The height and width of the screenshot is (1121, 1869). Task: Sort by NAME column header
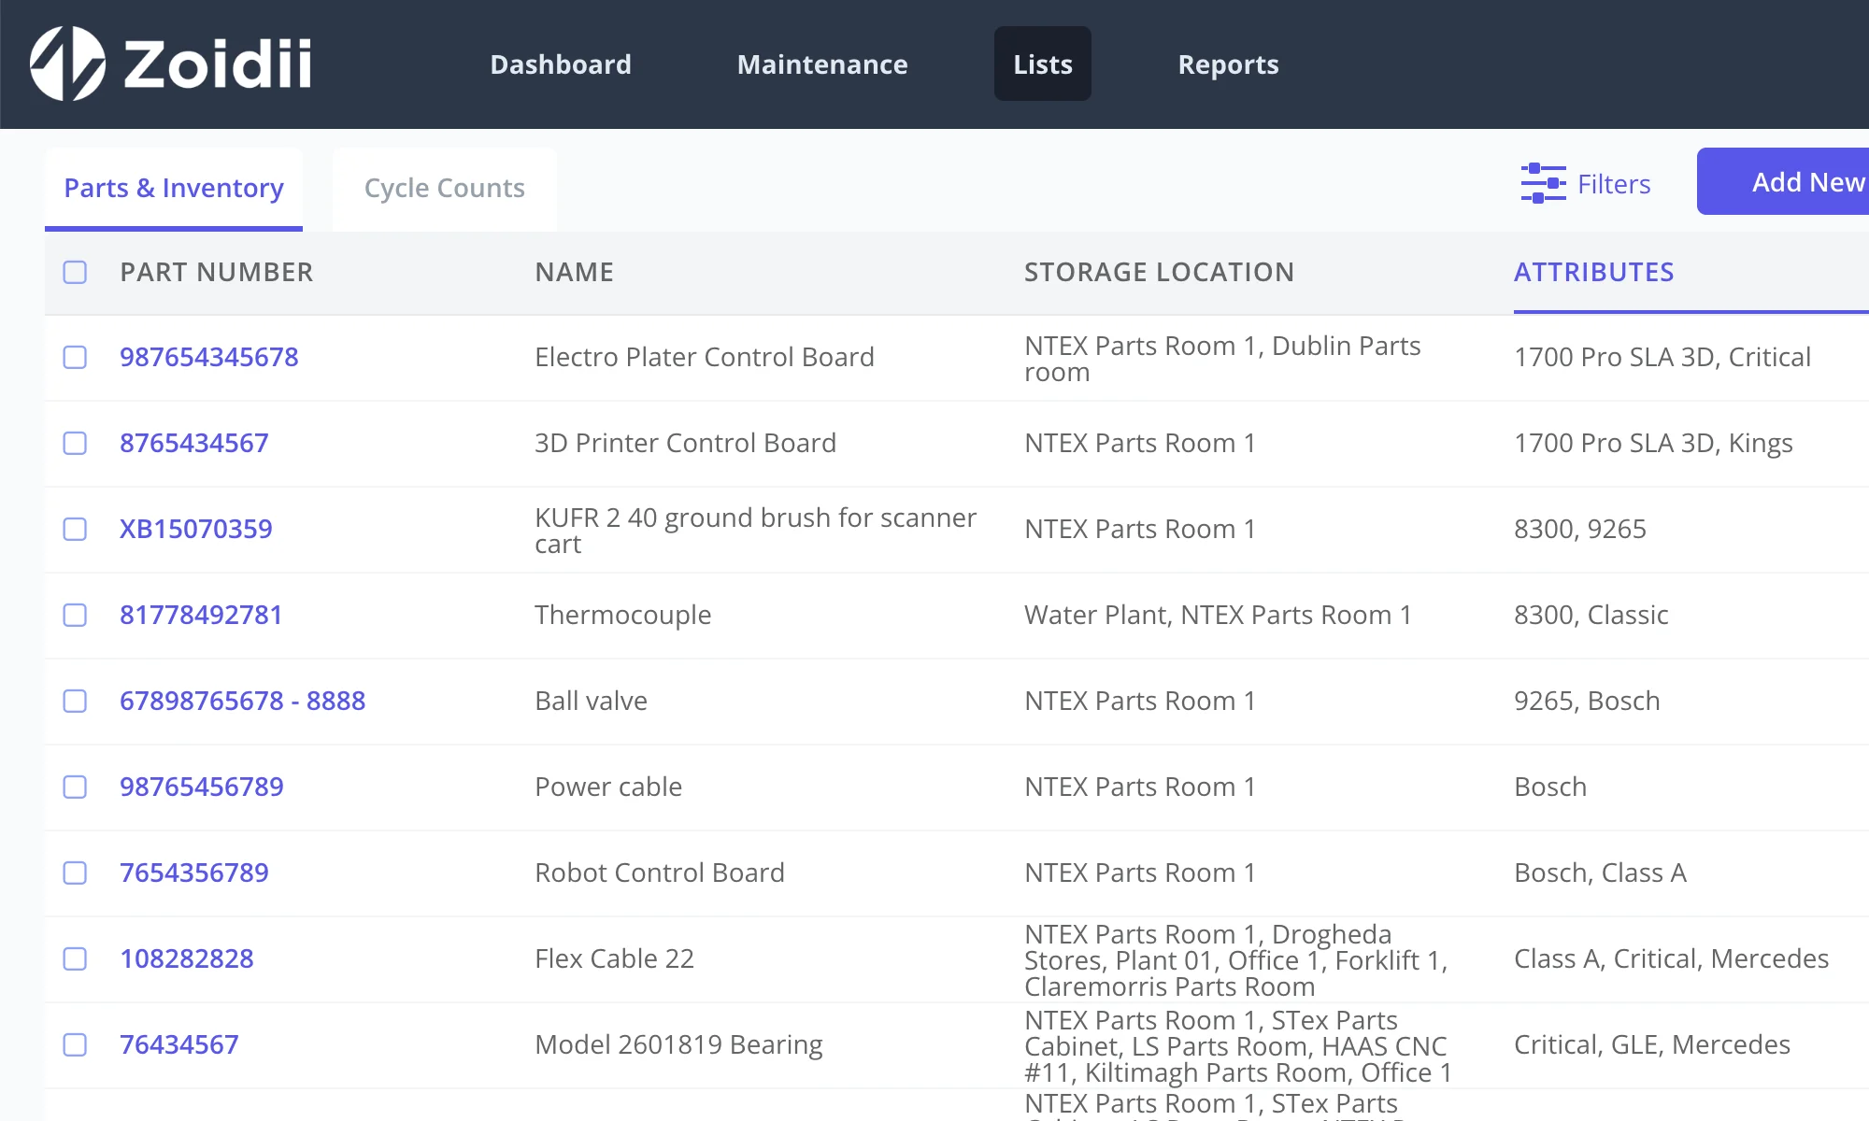pyautogui.click(x=575, y=272)
